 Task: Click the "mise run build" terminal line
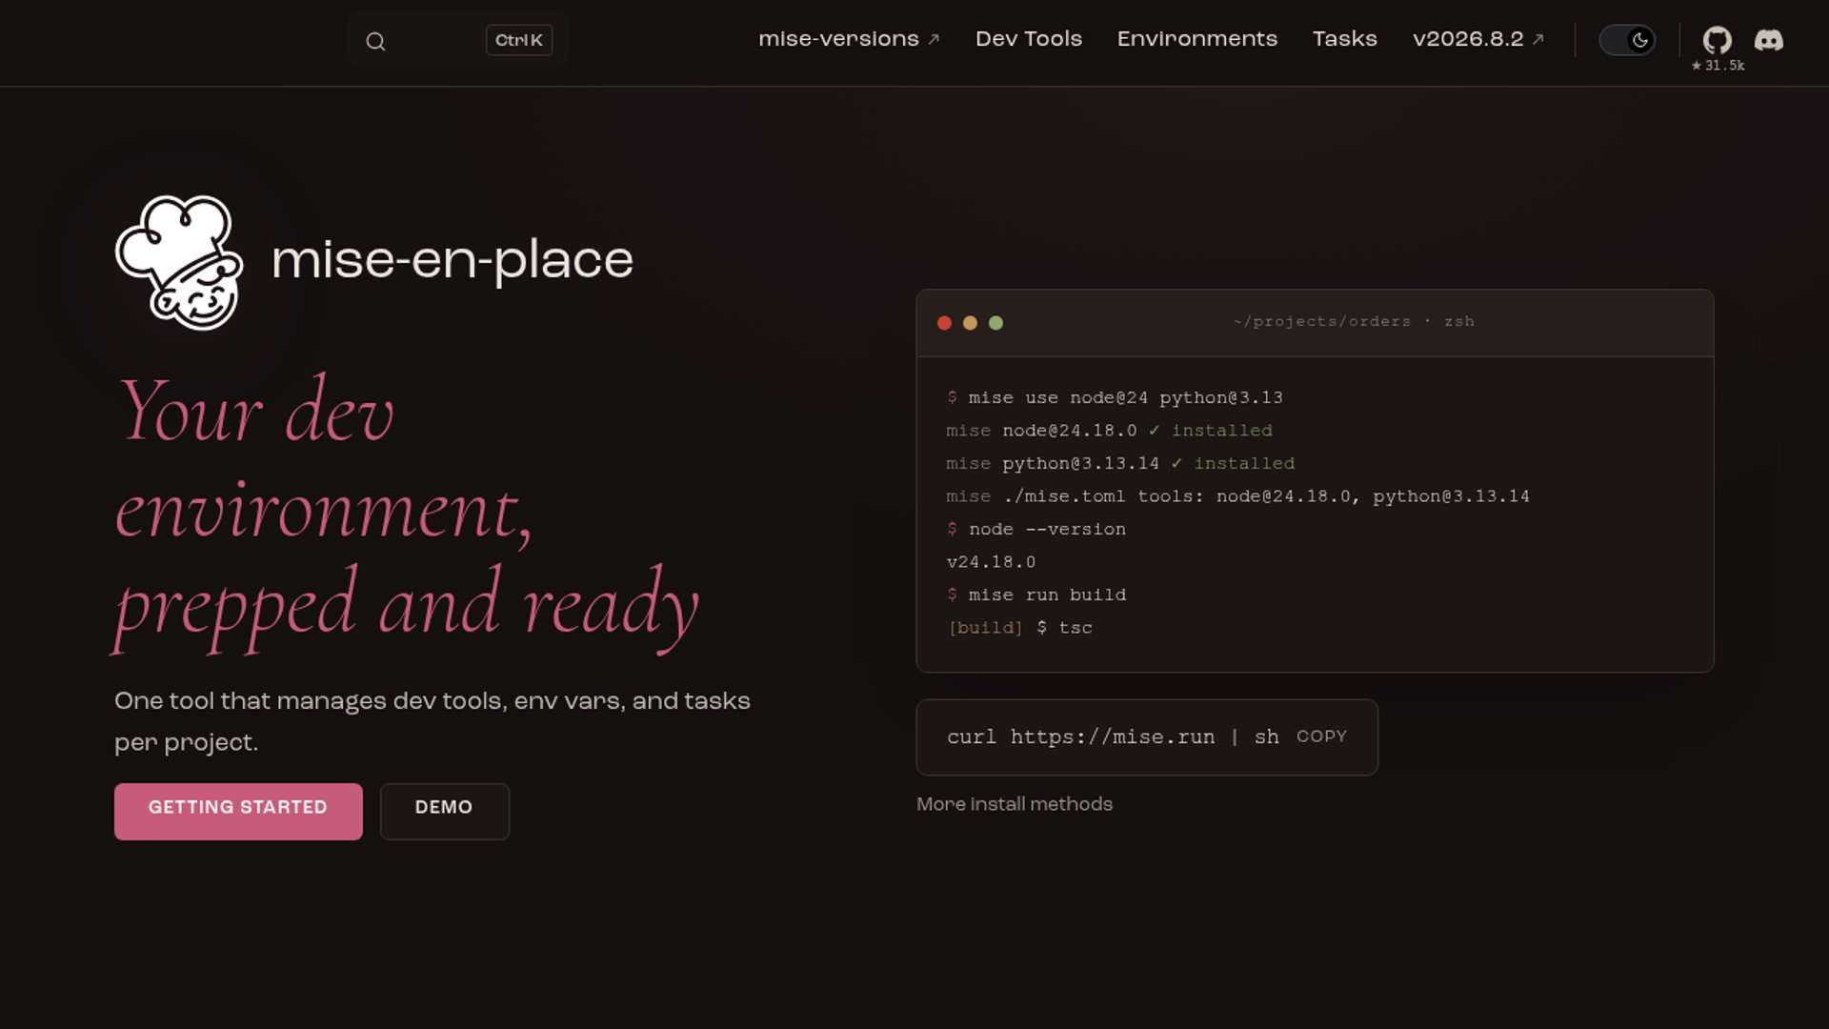click(1036, 595)
